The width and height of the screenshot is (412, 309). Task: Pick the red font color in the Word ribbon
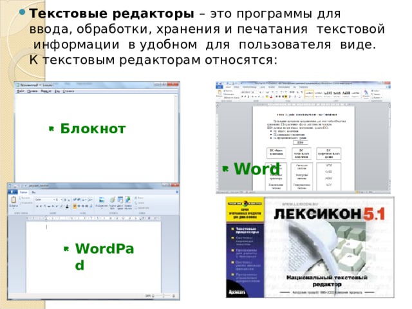coord(271,97)
